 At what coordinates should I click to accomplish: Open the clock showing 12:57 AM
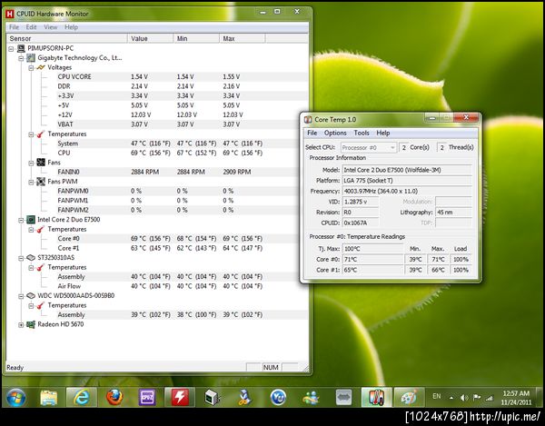pos(516,398)
